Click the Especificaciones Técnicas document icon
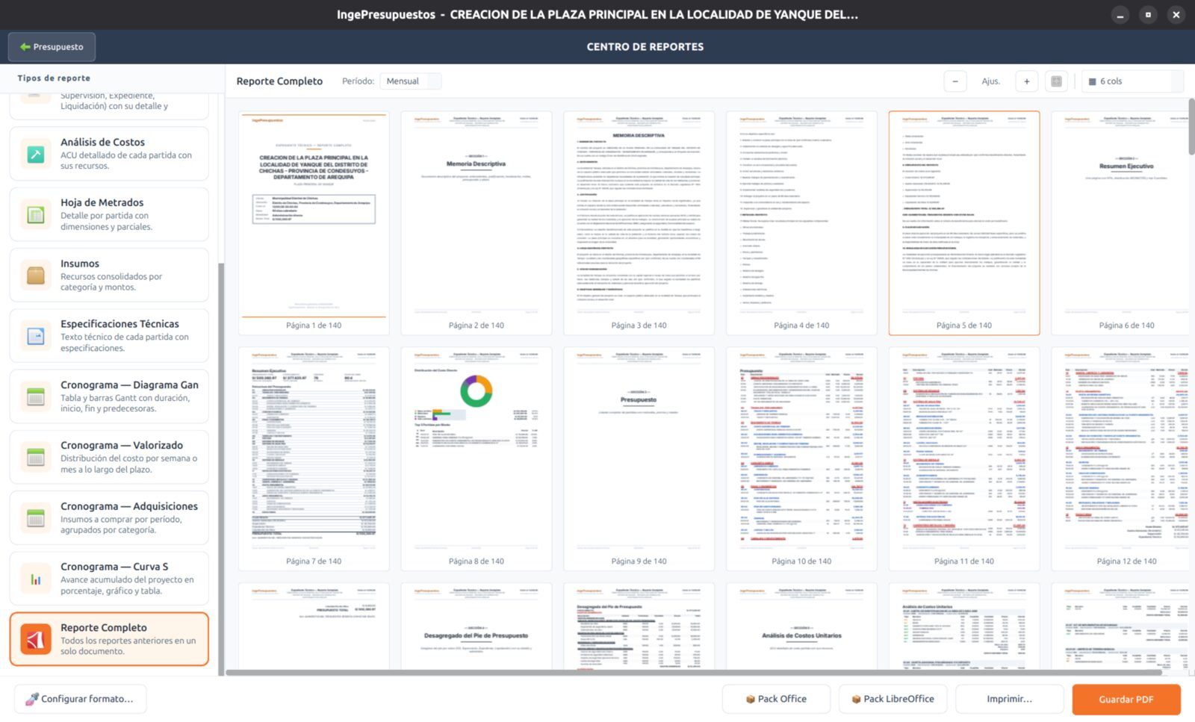 tap(36, 336)
